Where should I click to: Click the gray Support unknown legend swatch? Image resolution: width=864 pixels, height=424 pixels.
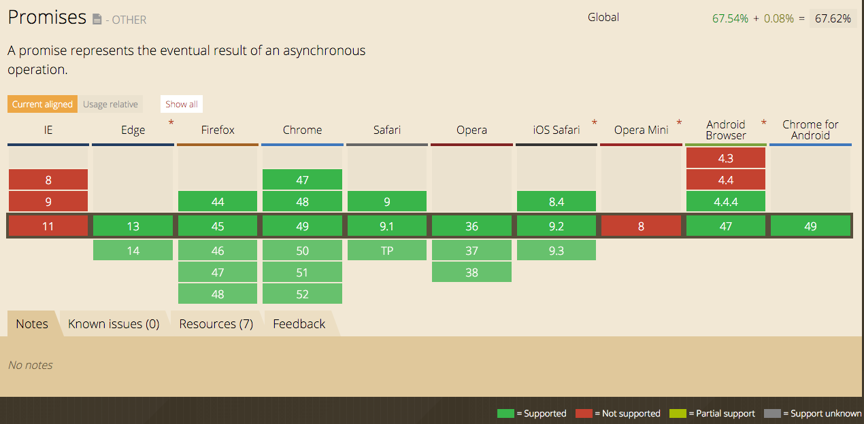pyautogui.click(x=772, y=413)
